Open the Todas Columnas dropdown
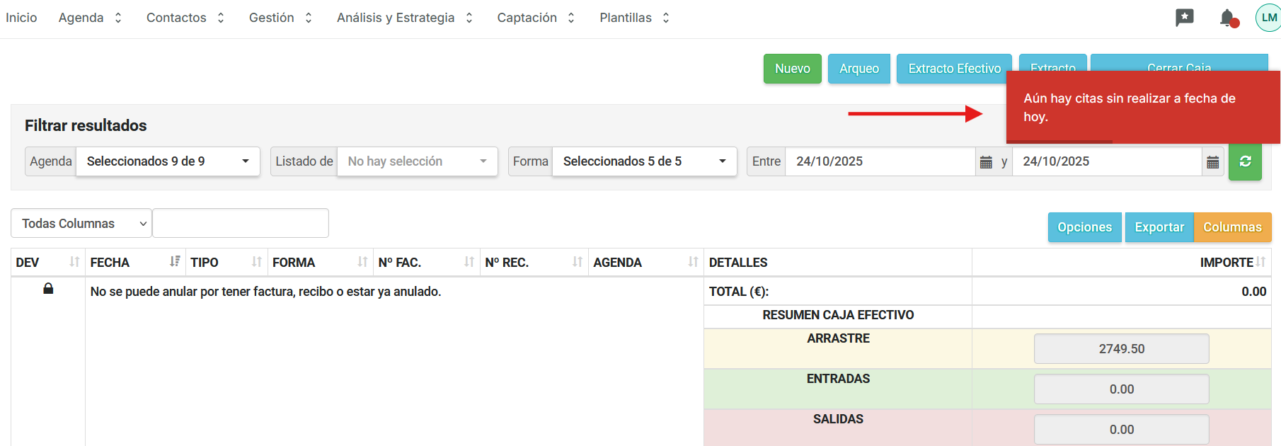Screen dimensions: 1281x446 81,224
